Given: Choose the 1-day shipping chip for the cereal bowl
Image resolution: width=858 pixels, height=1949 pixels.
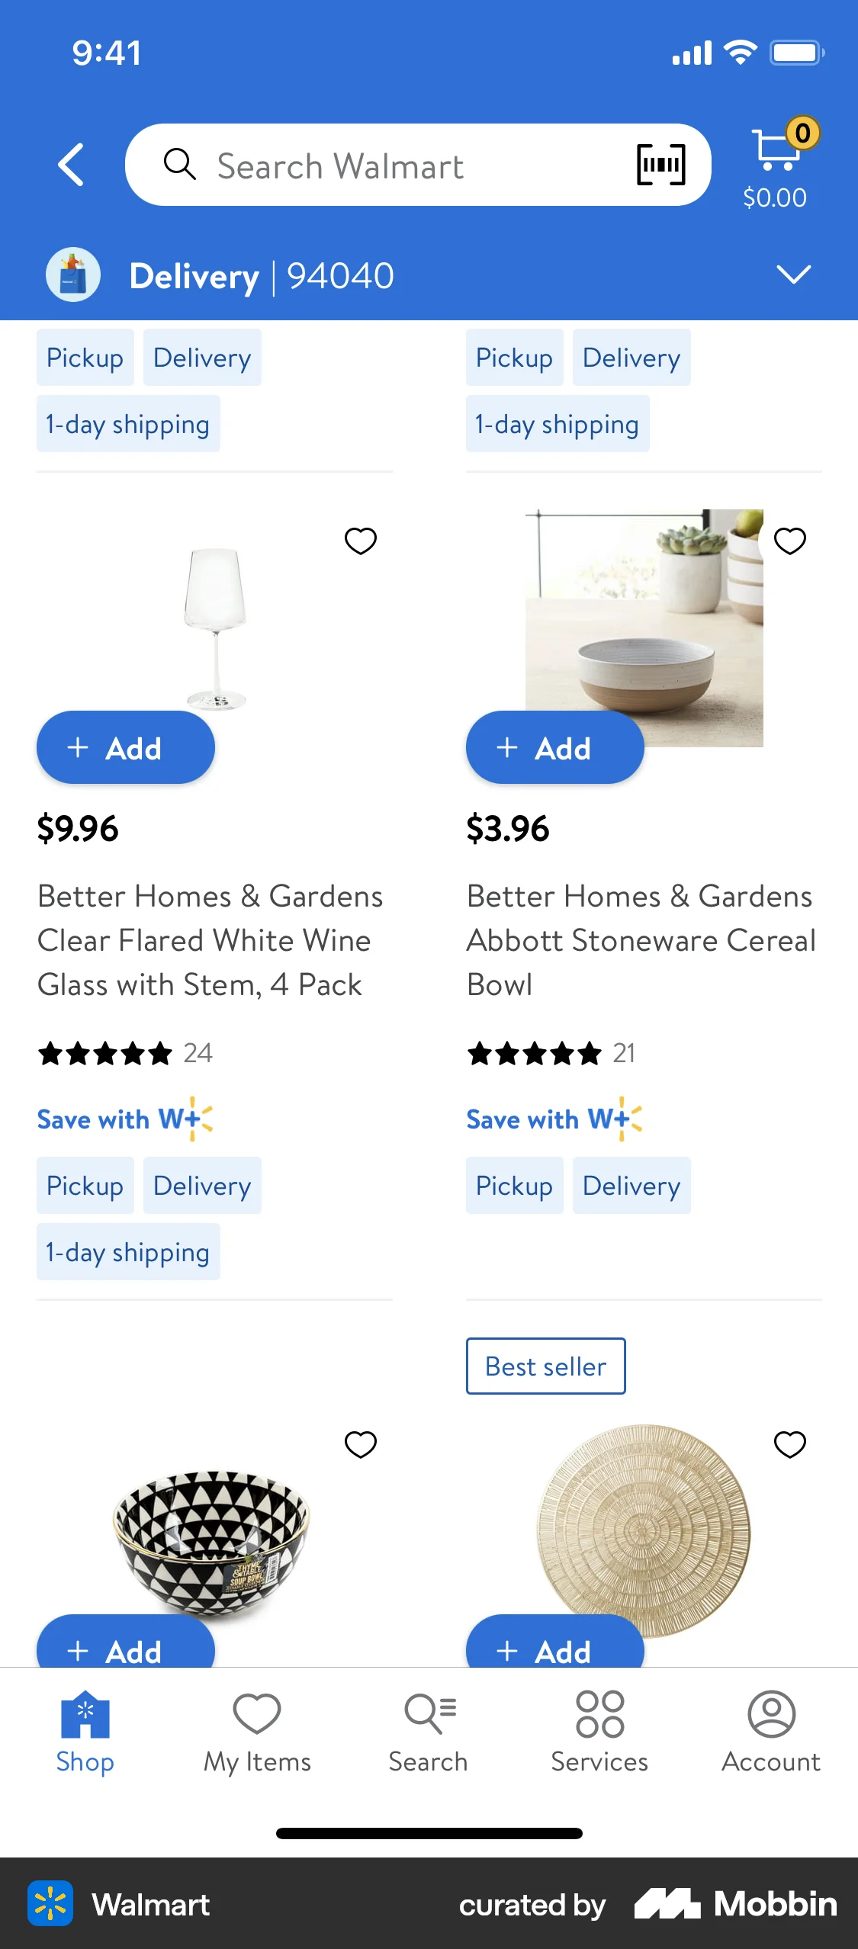Looking at the screenshot, I should tap(558, 424).
